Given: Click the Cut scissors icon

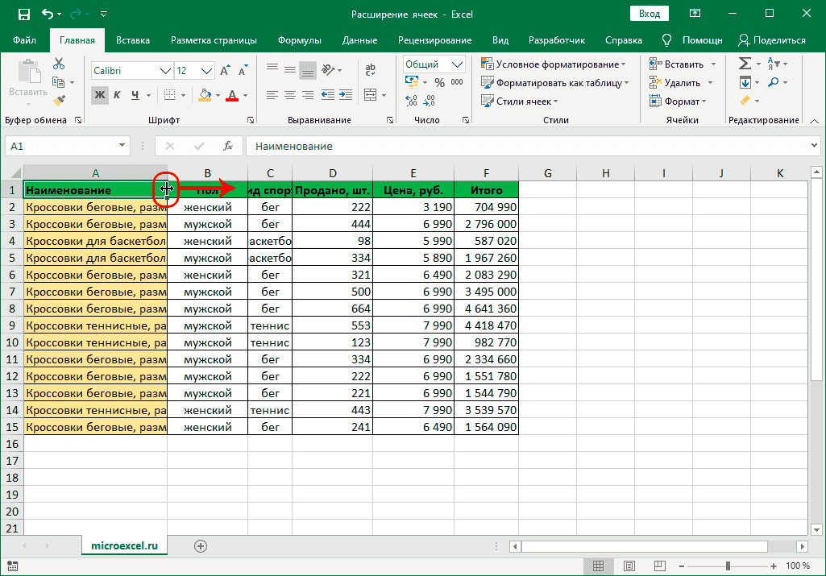Looking at the screenshot, I should pos(59,64).
